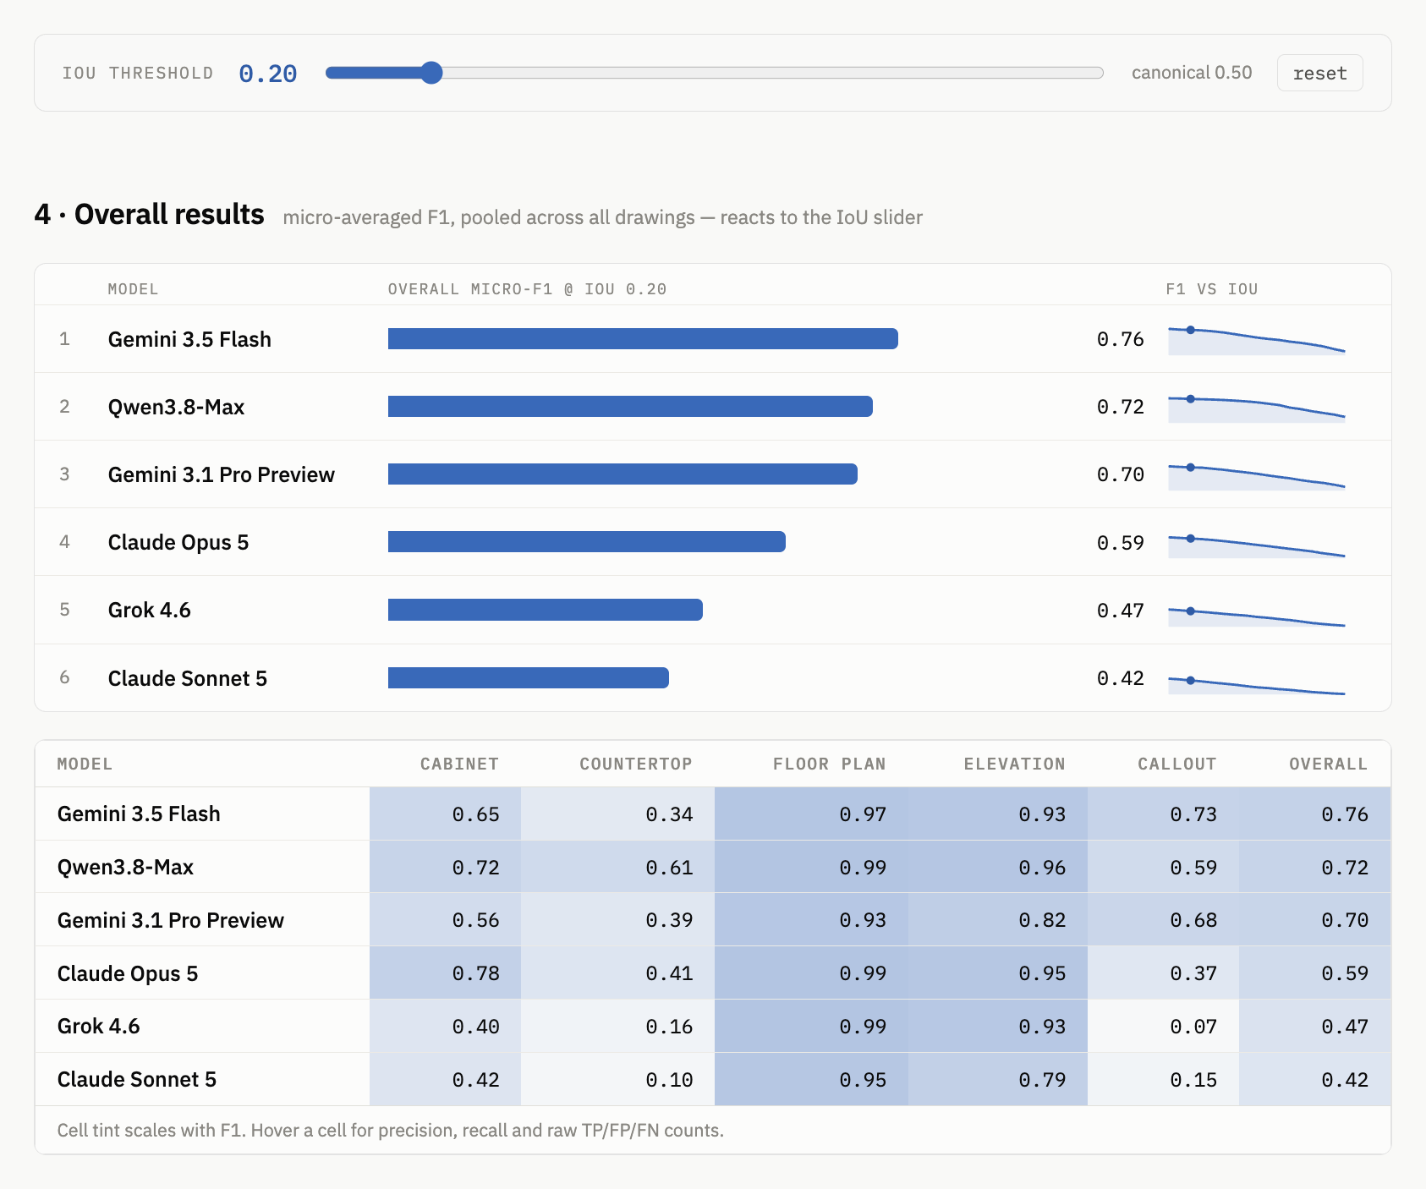Click Claude Sonnet 5 elevation cell 0.79
This screenshot has width=1426, height=1189.
(998, 1080)
